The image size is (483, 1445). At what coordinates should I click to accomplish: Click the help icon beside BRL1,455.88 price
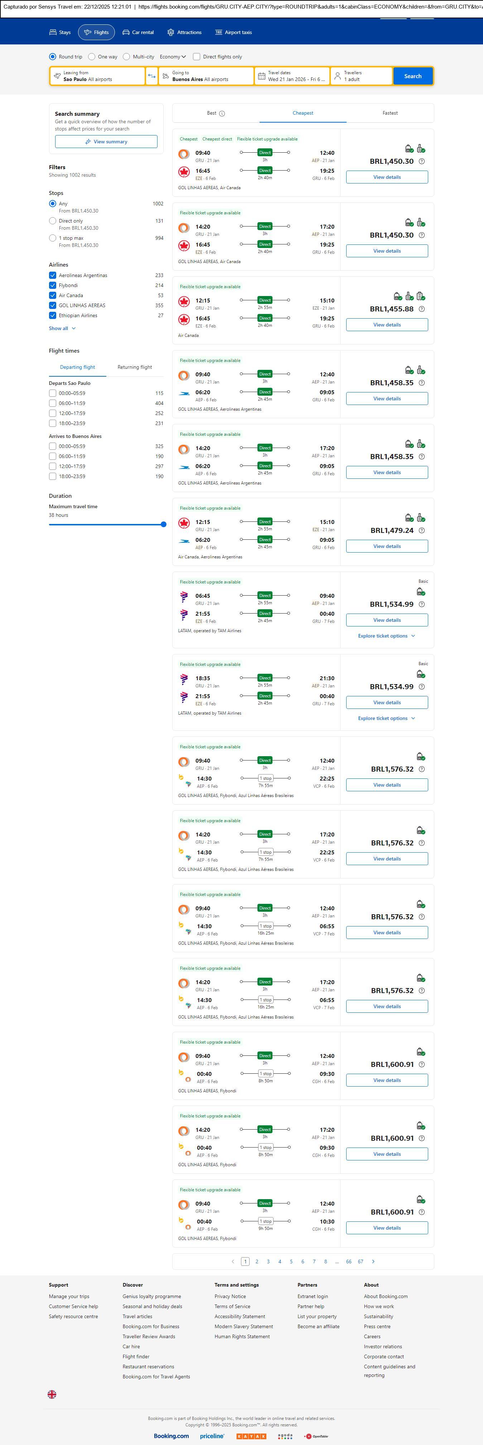tap(422, 309)
